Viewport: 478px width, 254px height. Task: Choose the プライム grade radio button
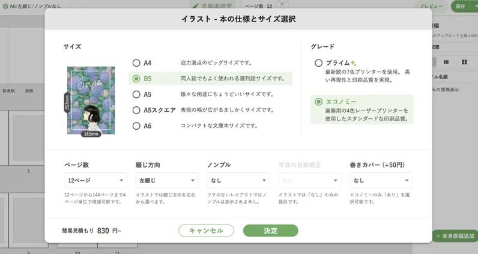pyautogui.click(x=318, y=63)
